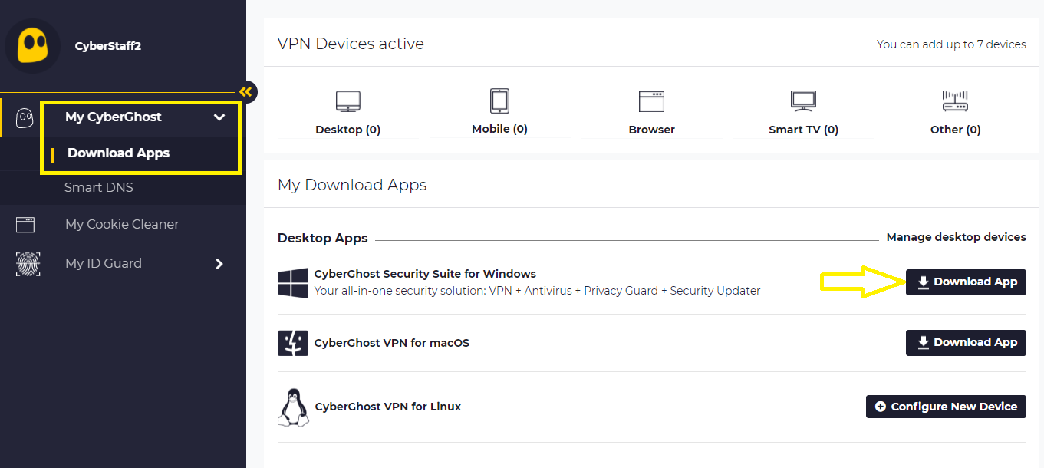Click the 'Your all-in-one security solution' description

[538, 291]
